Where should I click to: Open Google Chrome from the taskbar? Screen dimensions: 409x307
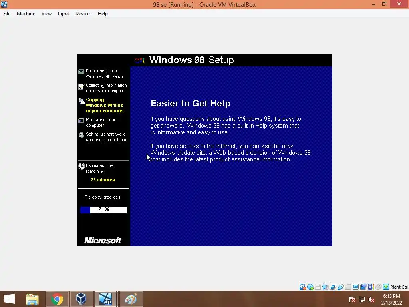pyautogui.click(x=57, y=299)
